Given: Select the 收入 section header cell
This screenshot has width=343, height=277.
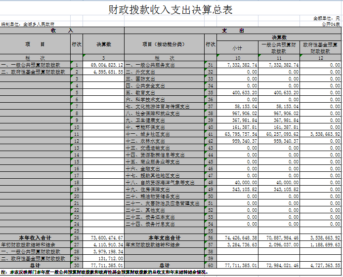Looking at the screenshot, I should [x=62, y=31].
